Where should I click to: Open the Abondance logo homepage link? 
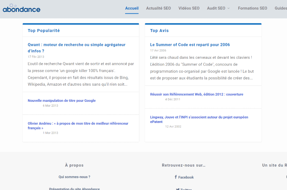(x=22, y=8)
